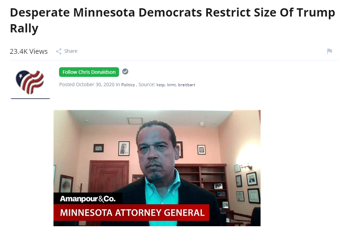The width and height of the screenshot is (341, 230).
Task: Click the dark underline beneath the author avatar
Action: pos(30,98)
